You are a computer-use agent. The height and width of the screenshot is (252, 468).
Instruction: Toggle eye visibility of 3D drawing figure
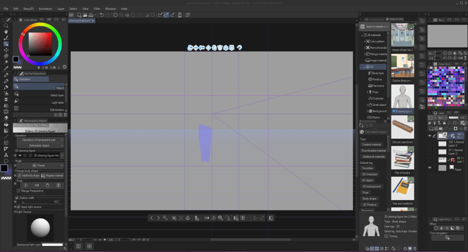[x=19, y=155]
